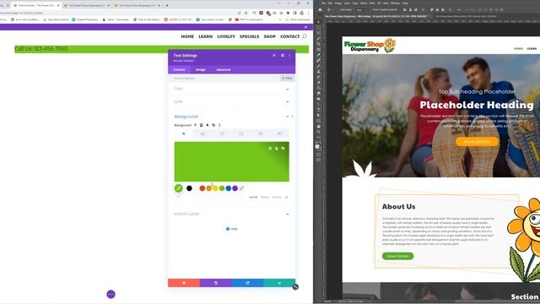
Task: Select the Background Gradient tab icon
Action: (202, 133)
